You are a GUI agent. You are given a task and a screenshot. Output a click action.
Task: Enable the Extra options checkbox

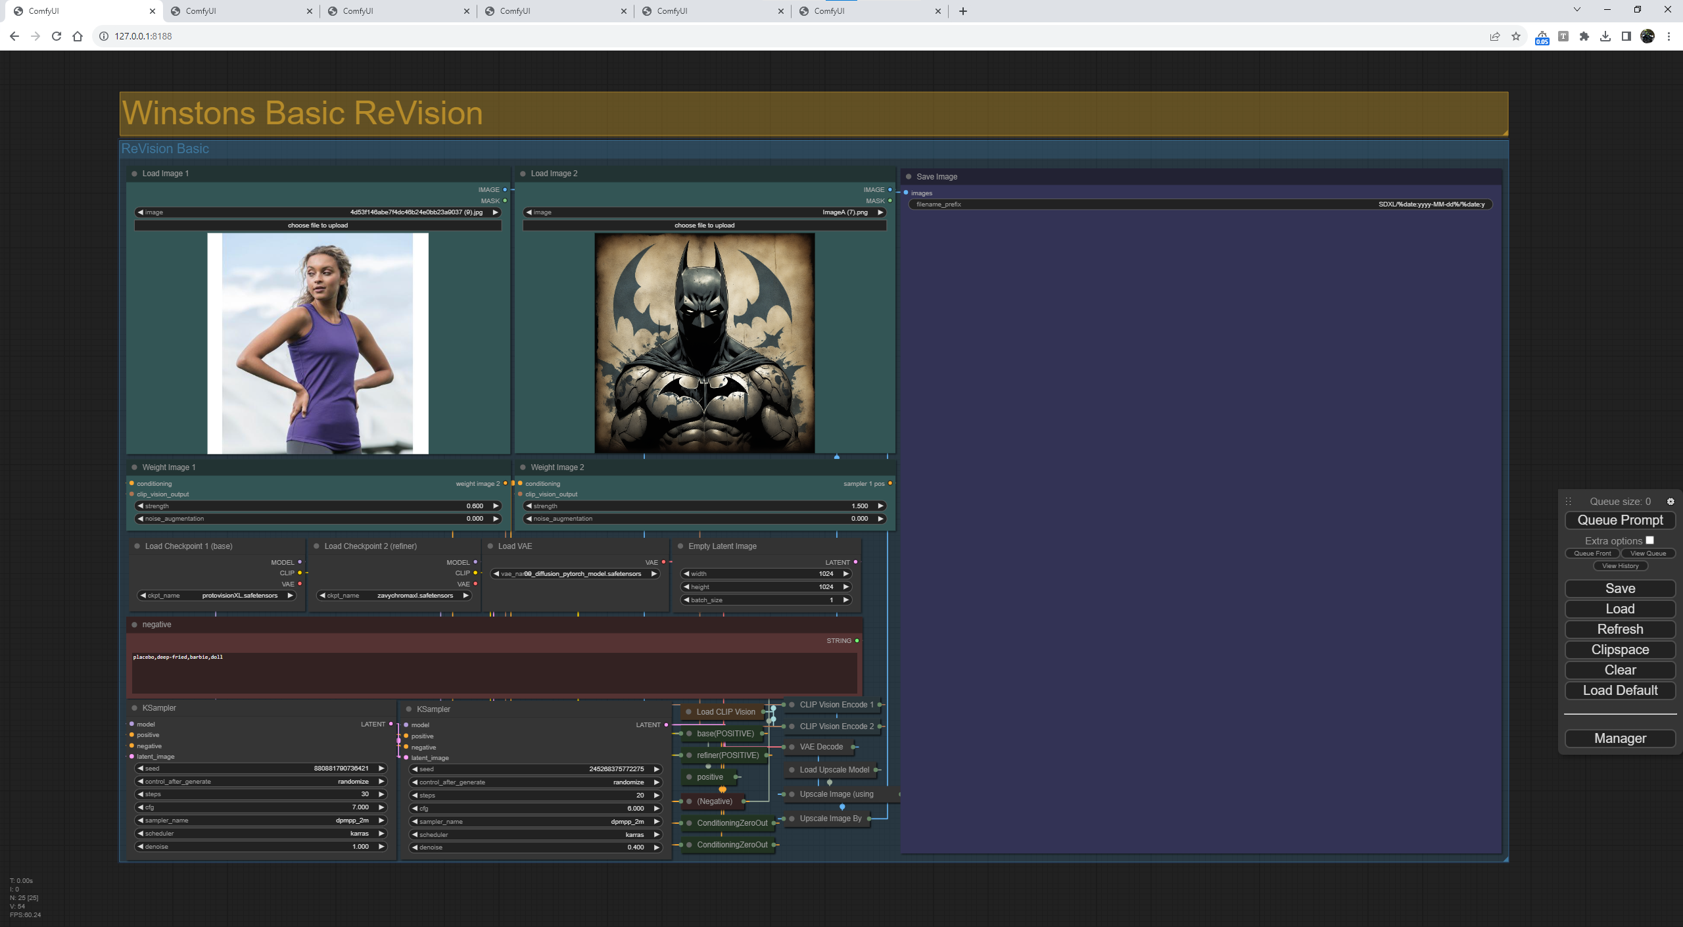1649,540
